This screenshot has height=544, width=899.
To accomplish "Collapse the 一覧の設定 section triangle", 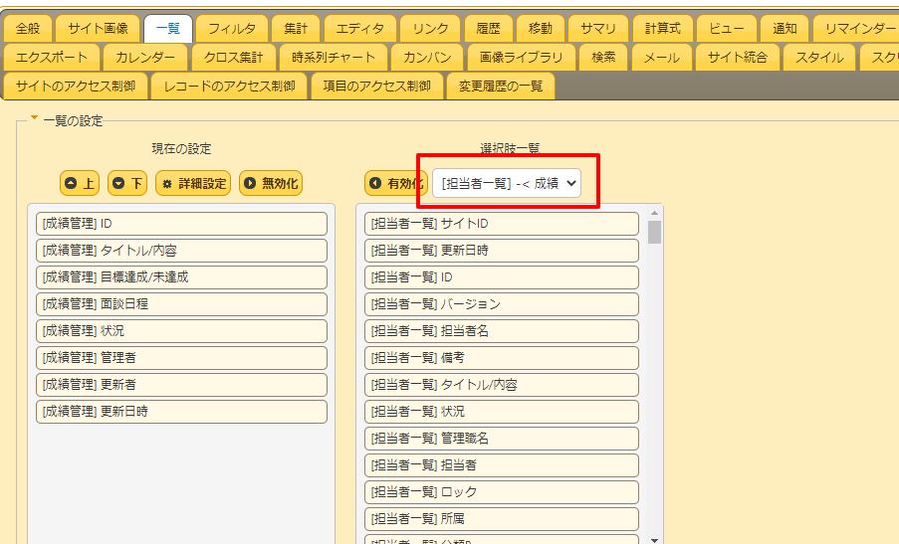I will coord(35,118).
